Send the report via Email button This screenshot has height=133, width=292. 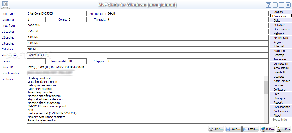(251, 129)
